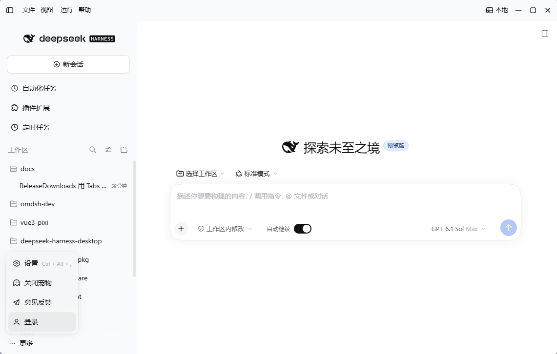Open 定时任务 in the sidebar
Screen dimensions: 557x354
(68, 127)
